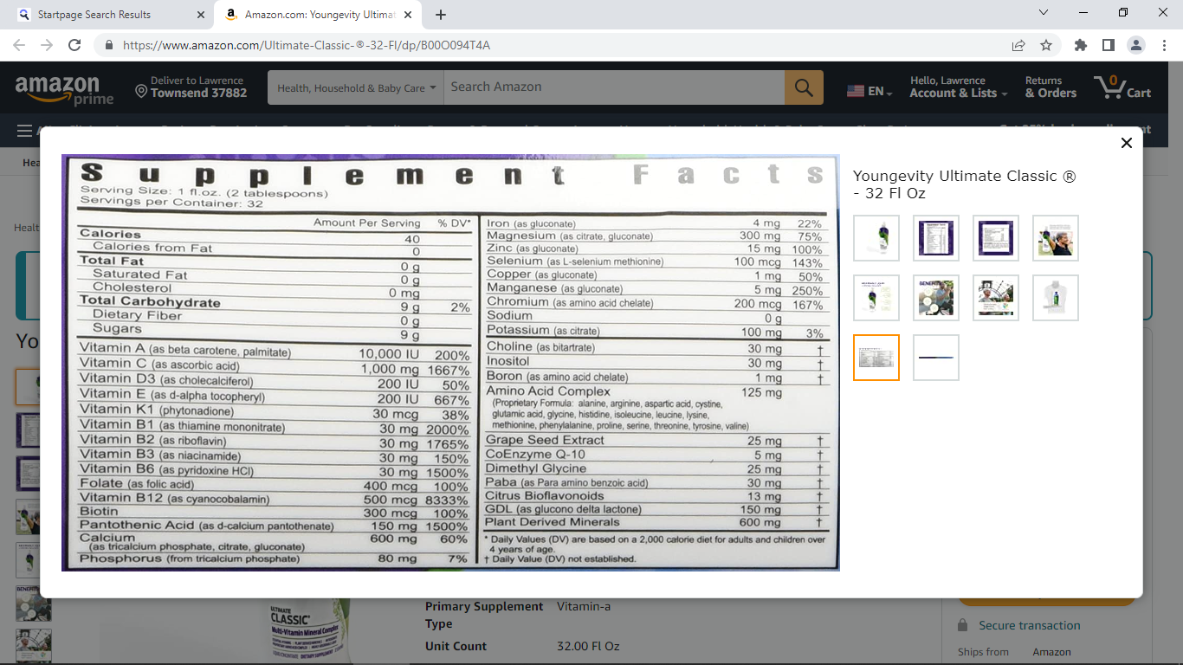View the older couple lifestyle thumbnail
Screen dimensions: 1183x665
point(995,298)
